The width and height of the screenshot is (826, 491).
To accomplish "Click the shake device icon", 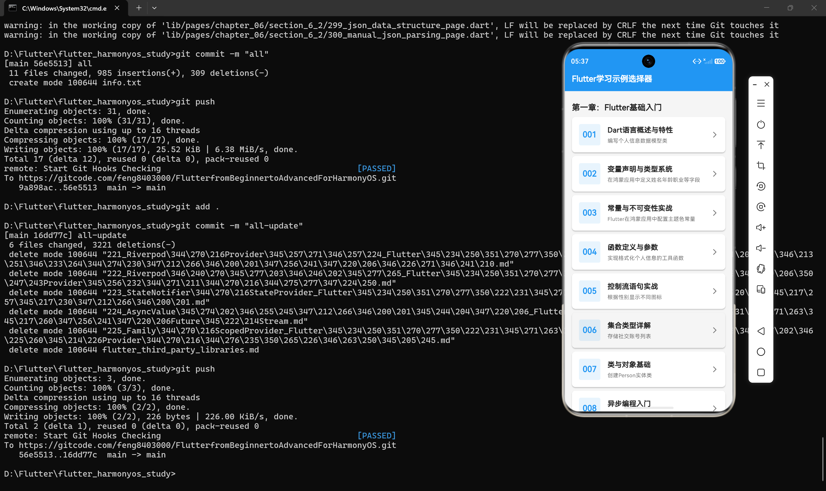I will click(x=761, y=269).
